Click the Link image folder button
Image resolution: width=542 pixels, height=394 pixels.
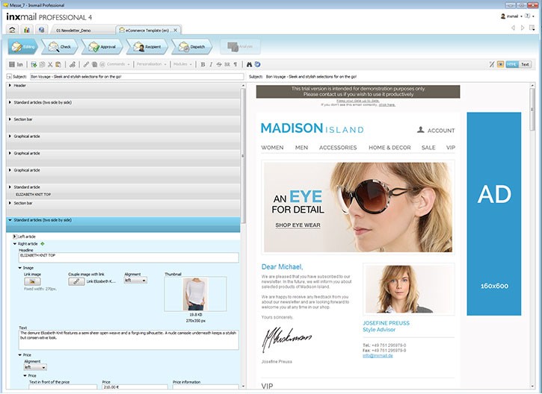[32, 281]
